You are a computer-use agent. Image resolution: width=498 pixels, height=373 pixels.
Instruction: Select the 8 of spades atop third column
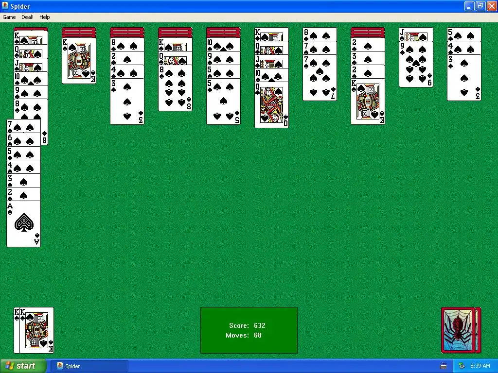(x=127, y=44)
